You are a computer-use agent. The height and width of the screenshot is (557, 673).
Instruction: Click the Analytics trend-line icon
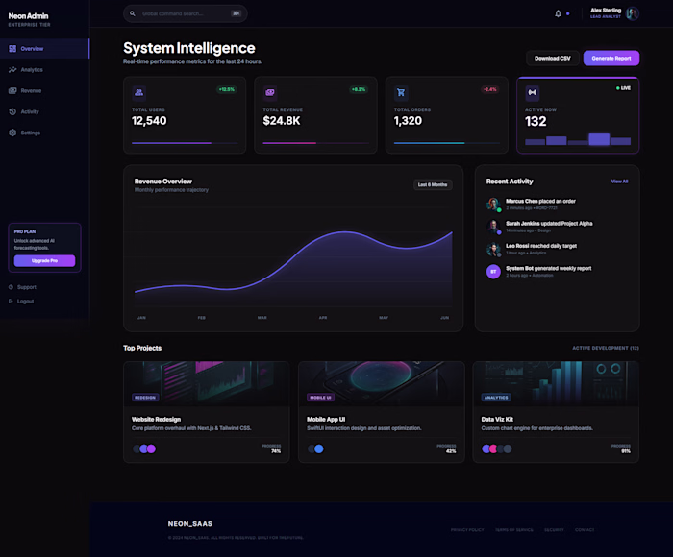pyautogui.click(x=12, y=69)
